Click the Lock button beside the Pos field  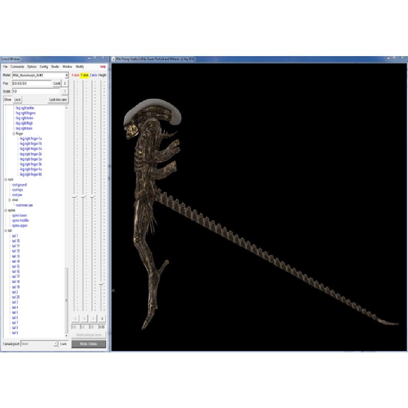click(57, 84)
